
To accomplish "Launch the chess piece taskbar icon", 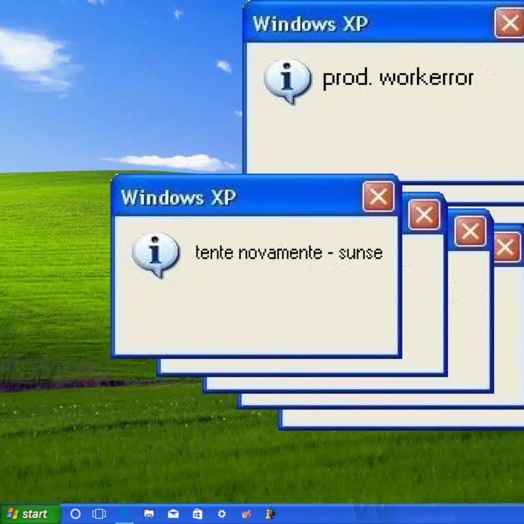I will 270,514.
